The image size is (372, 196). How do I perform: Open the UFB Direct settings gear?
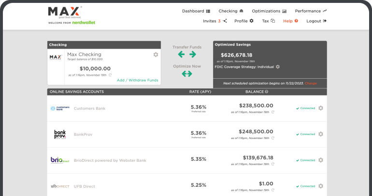321,186
